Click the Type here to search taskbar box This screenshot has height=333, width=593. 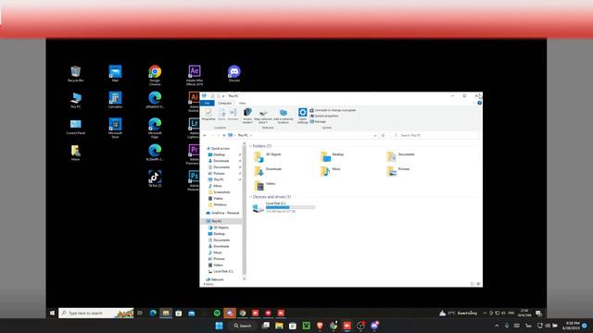pos(96,313)
